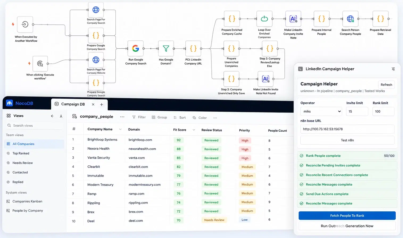
Task: Click the Sort toolbar button
Action: (x=180, y=118)
